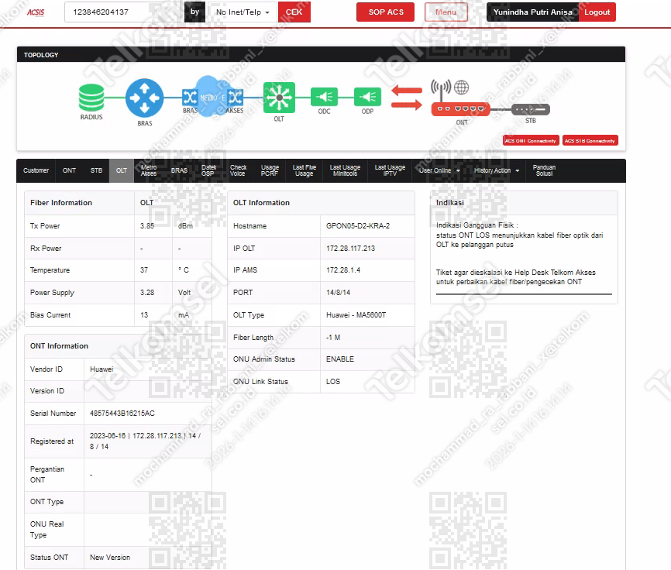
Task: Click serial number 48575443B16215AC
Action: 122,414
